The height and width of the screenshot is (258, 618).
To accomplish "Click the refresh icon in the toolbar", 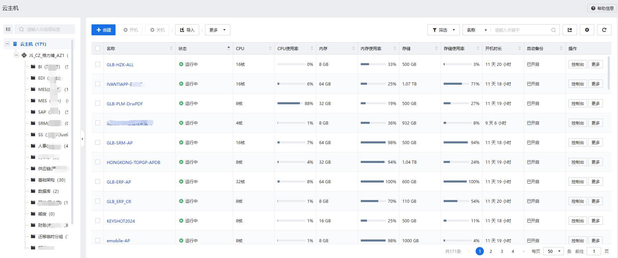I will (x=604, y=30).
